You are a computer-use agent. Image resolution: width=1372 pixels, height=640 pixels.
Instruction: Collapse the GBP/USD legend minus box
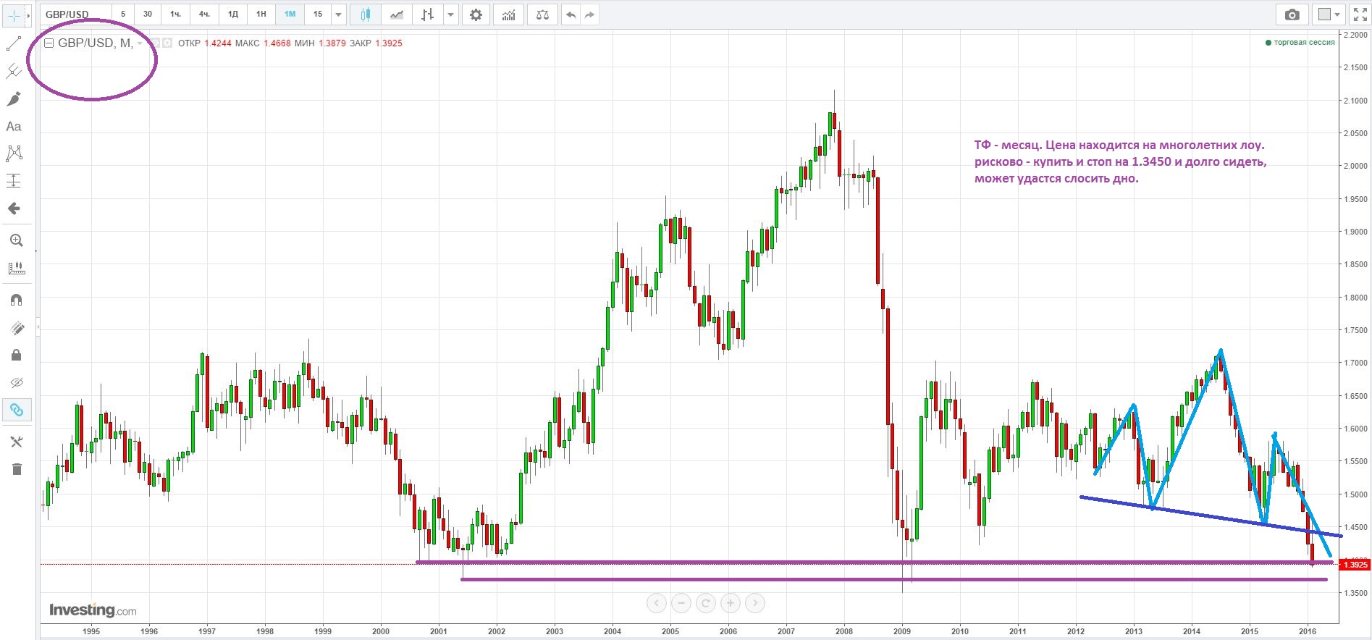point(49,43)
